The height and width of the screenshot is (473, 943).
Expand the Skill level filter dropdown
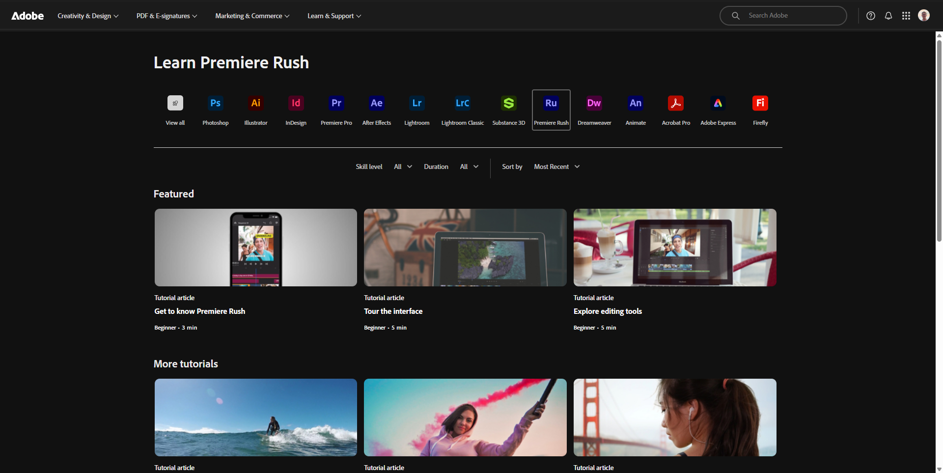click(403, 167)
